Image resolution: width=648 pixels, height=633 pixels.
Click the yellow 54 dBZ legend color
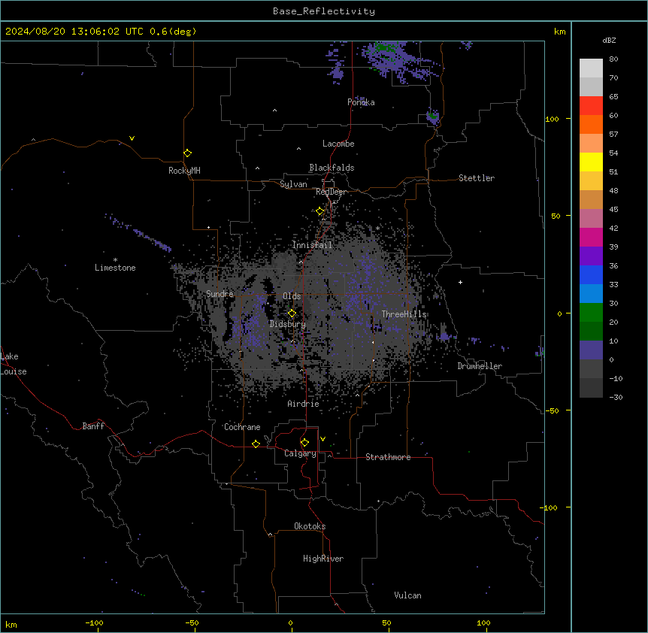591,162
